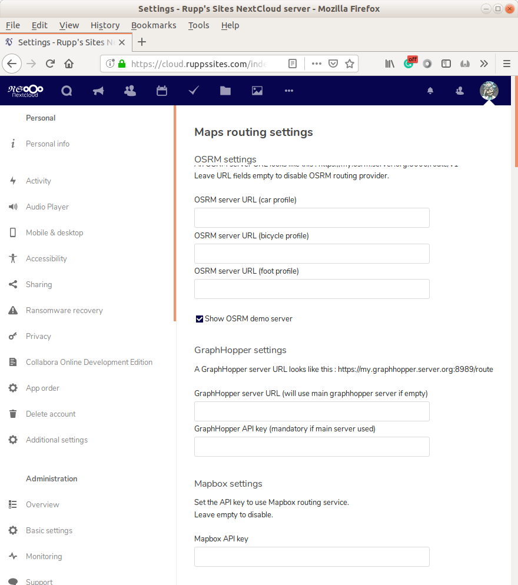This screenshot has height=585, width=518.
Task: Open the Tasks checkmark icon
Action: tap(194, 90)
